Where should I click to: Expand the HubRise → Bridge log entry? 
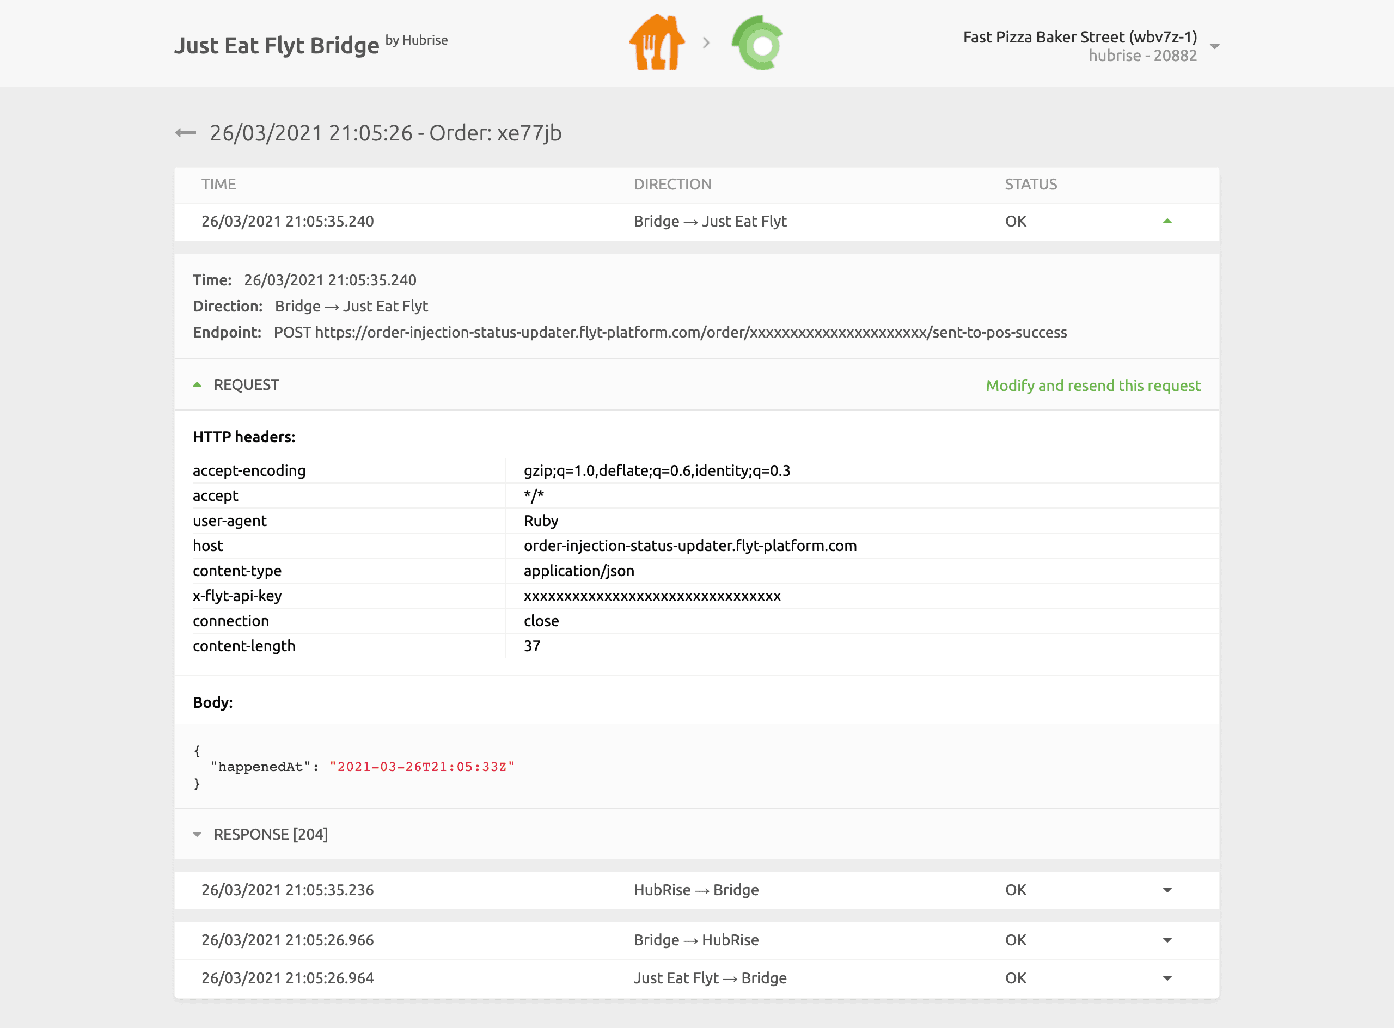click(x=1169, y=890)
